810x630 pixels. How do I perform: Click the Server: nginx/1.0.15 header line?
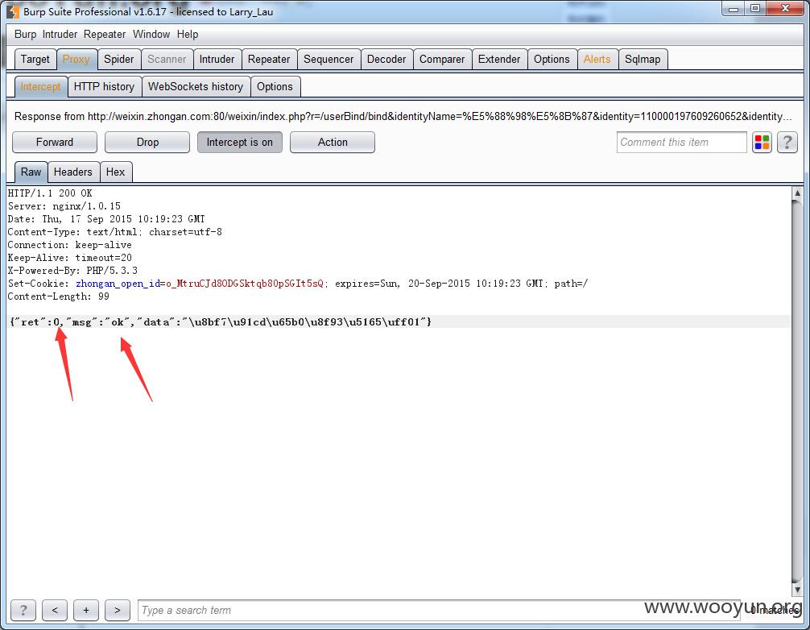pos(64,206)
